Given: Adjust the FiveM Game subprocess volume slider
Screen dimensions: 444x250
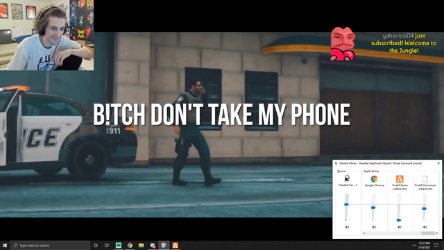Looking at the screenshot, I should pyautogui.click(x=399, y=220).
